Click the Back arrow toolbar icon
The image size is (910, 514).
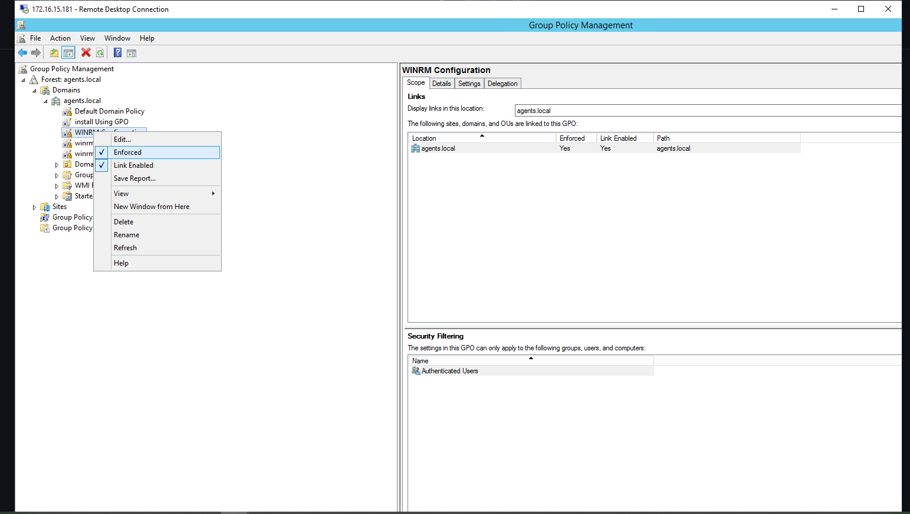point(22,53)
